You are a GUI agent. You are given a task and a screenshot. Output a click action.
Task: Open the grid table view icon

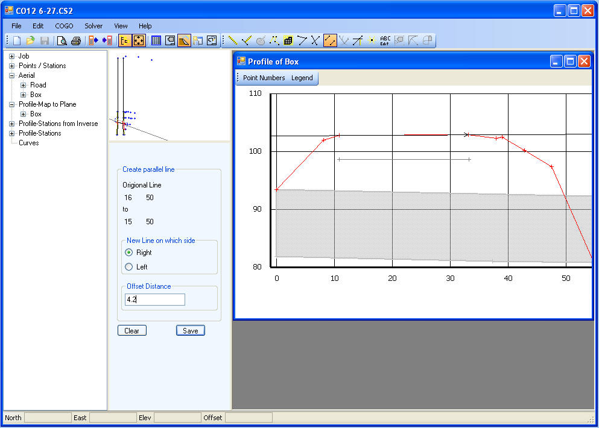(156, 40)
